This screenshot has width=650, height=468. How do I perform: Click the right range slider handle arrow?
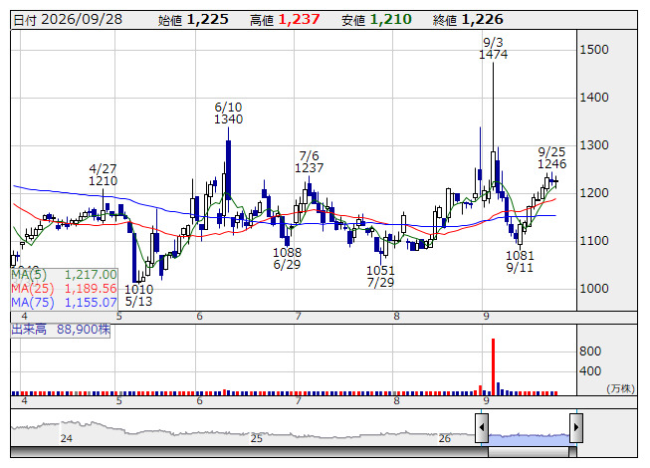tap(576, 427)
